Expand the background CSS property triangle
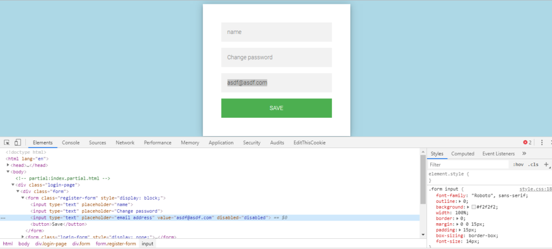The image size is (552, 249). 468,207
